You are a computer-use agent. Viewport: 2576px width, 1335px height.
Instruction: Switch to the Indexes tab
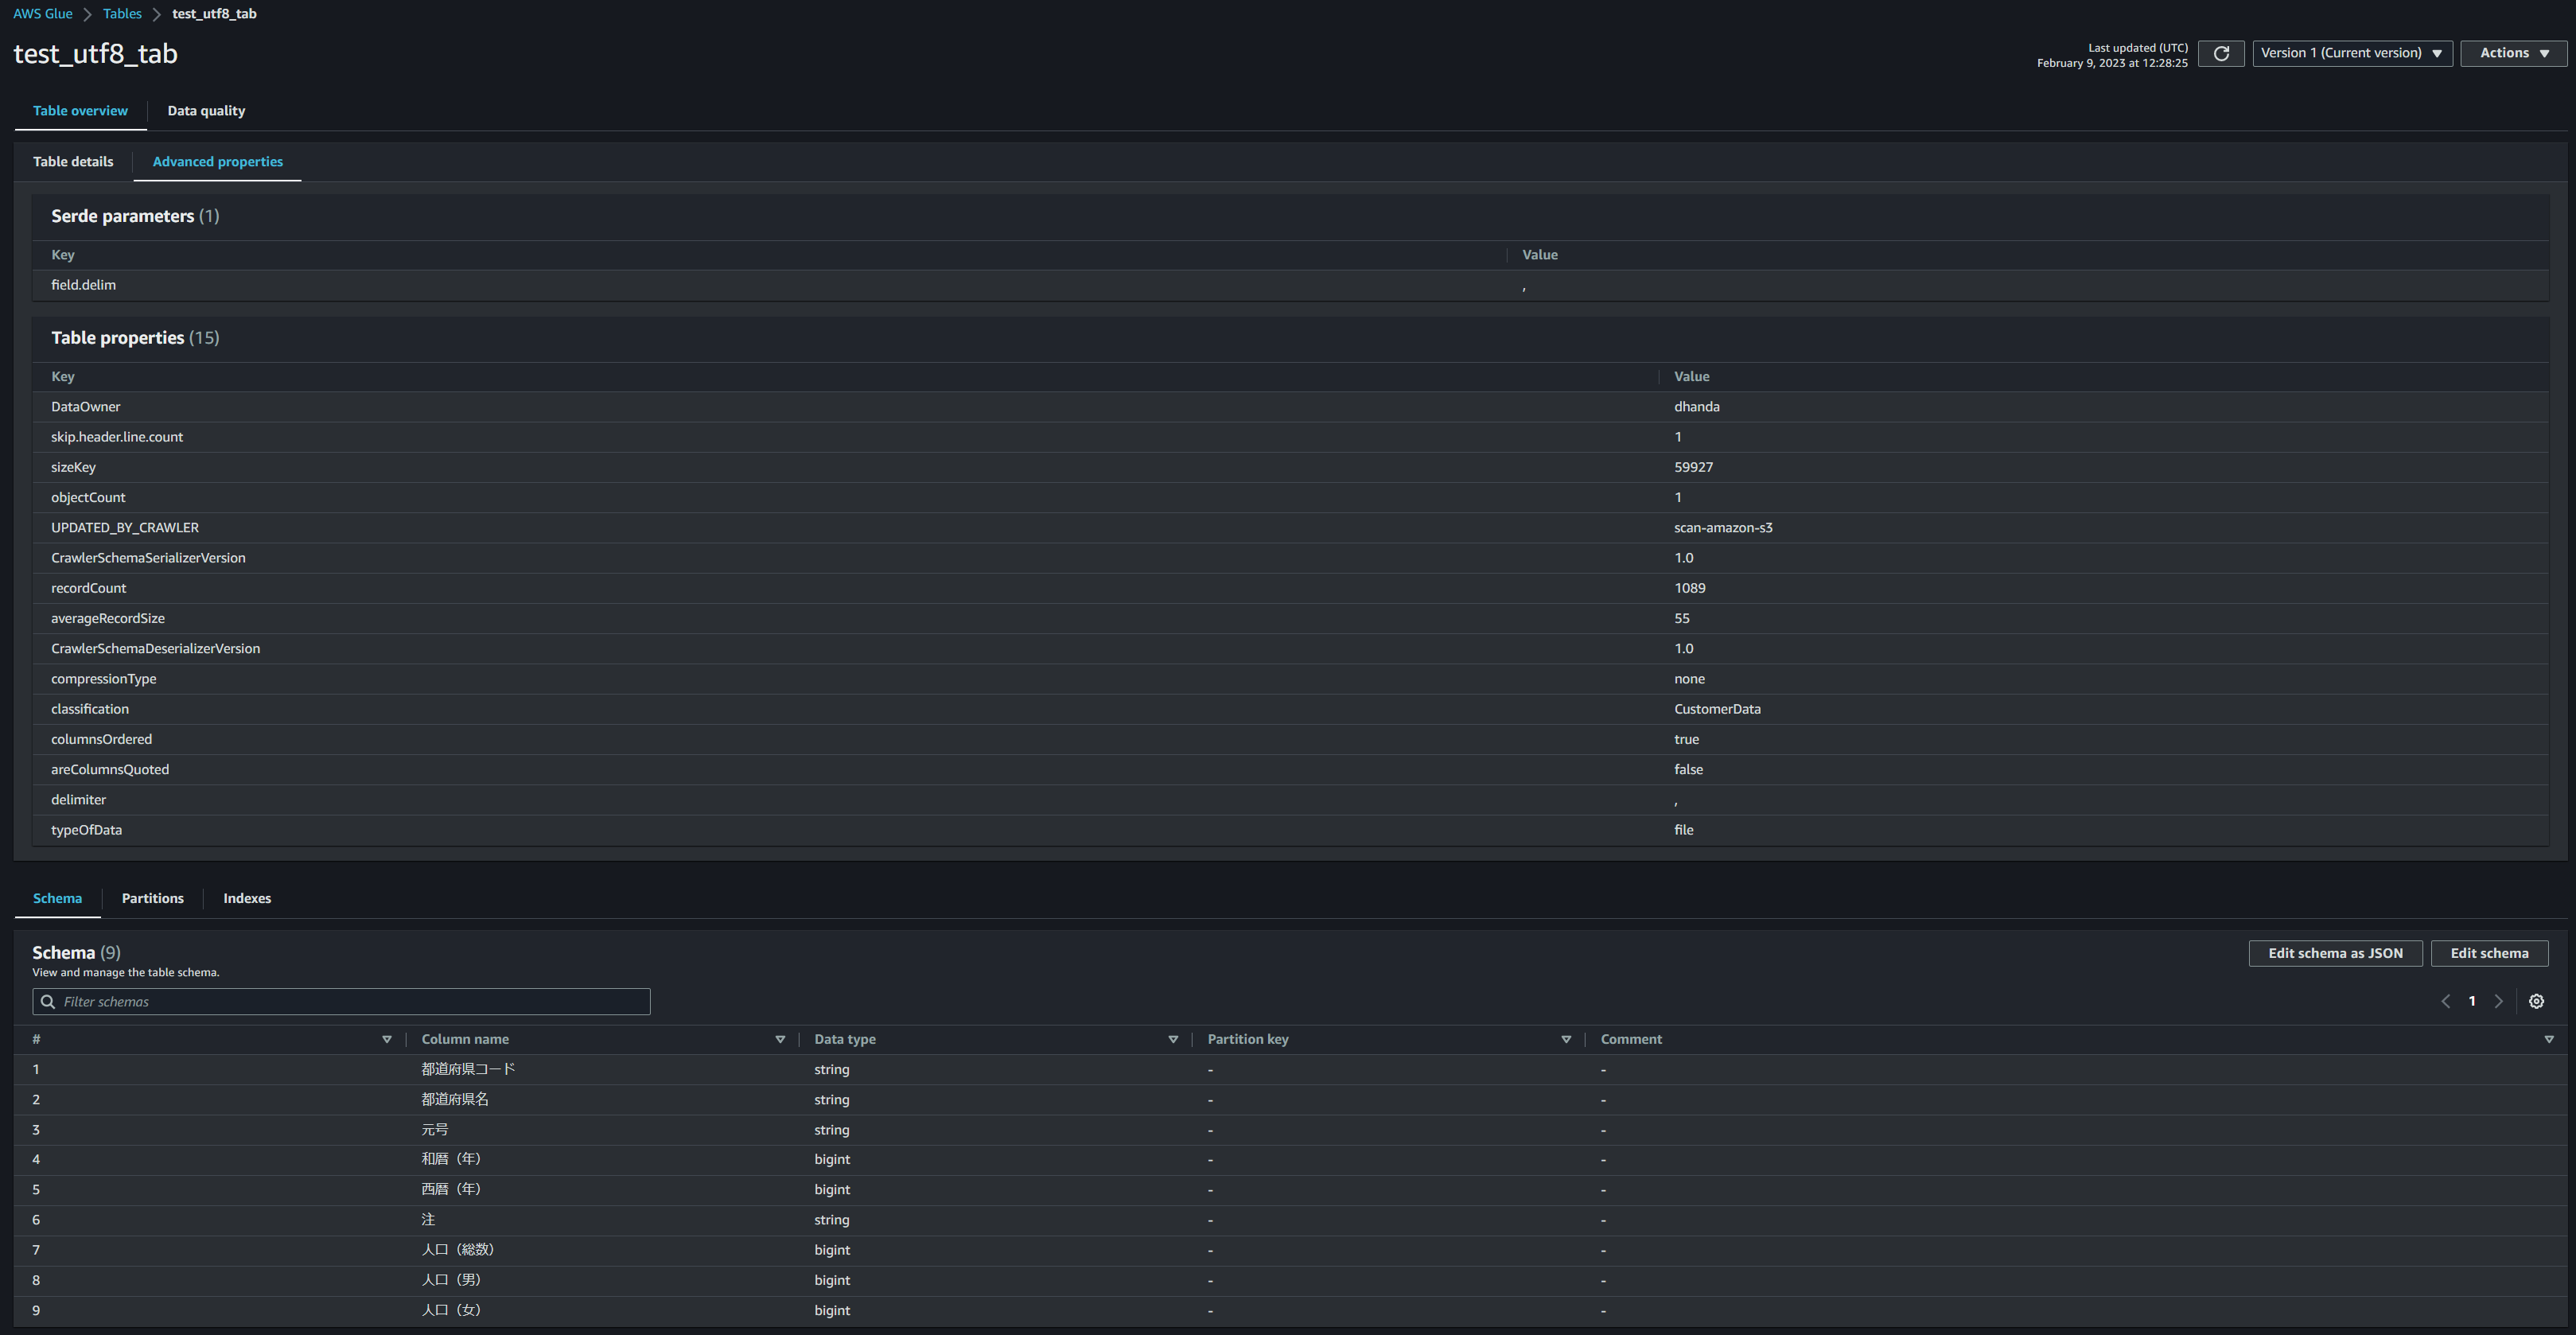[247, 898]
